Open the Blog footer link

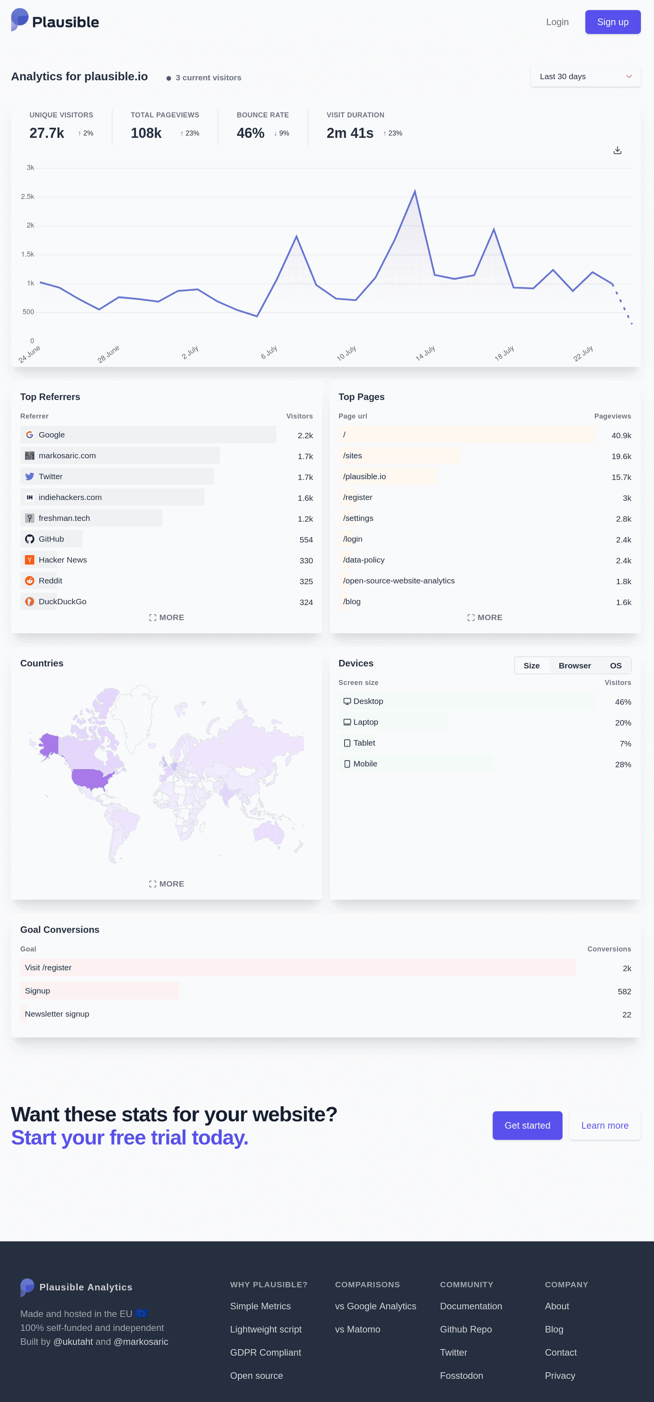(554, 1329)
